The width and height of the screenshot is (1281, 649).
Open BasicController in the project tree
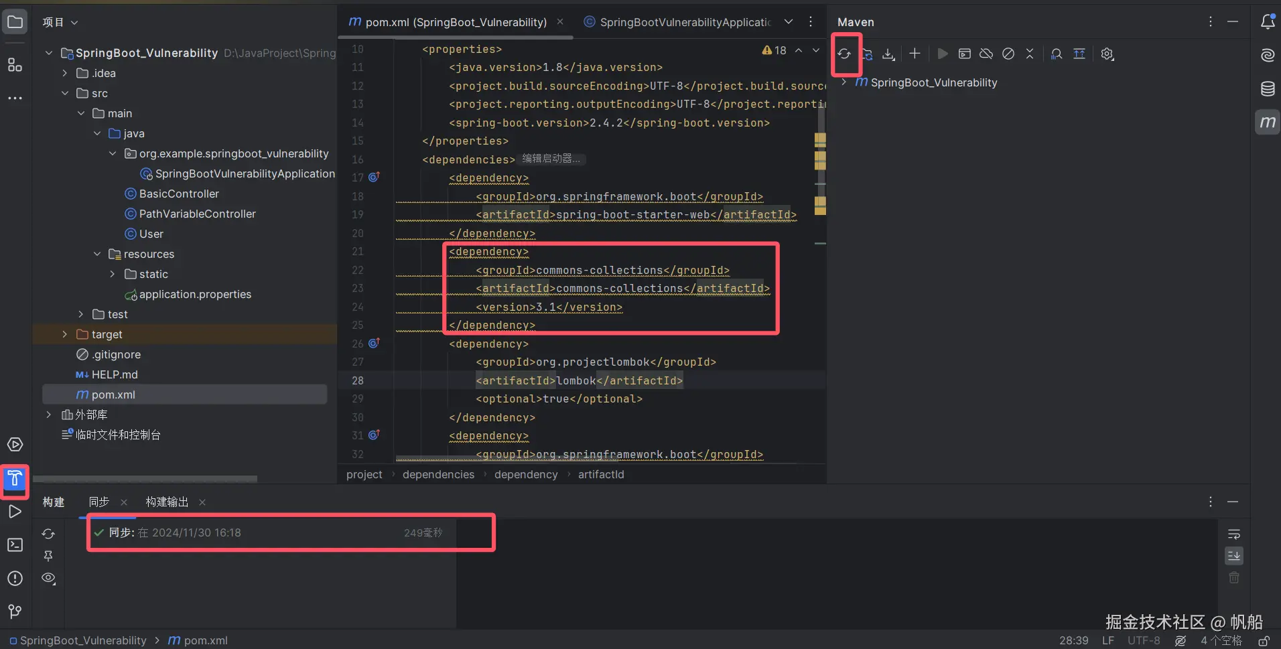coord(179,194)
